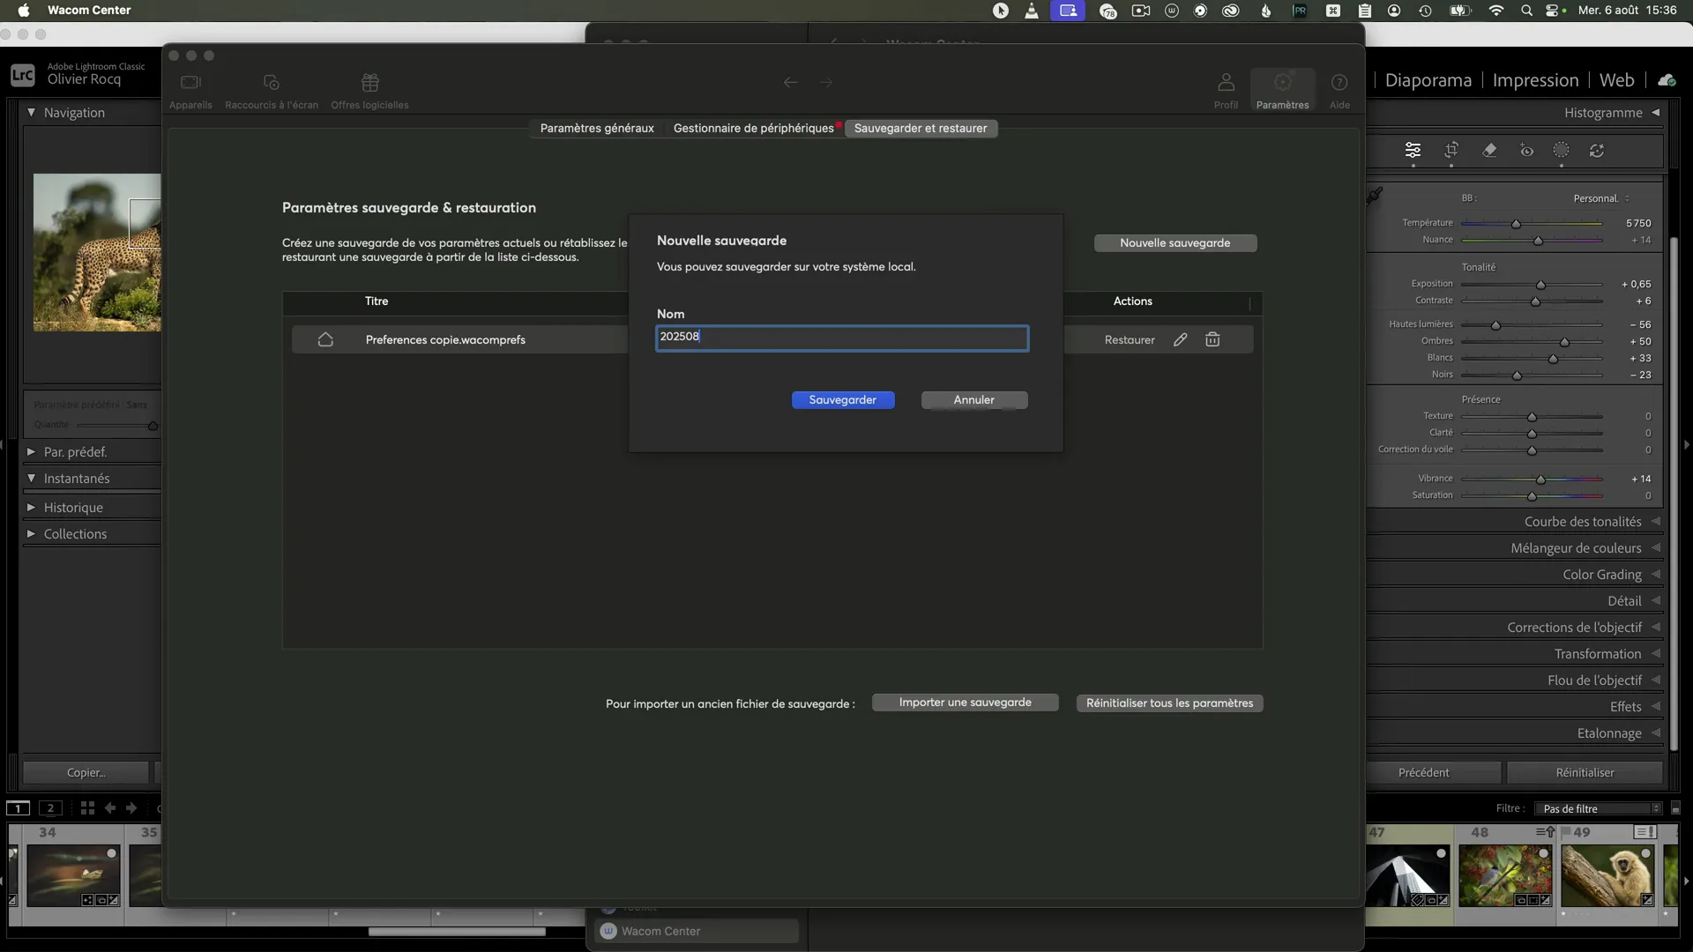
Task: Click the Température slider handle
Action: click(x=1516, y=224)
